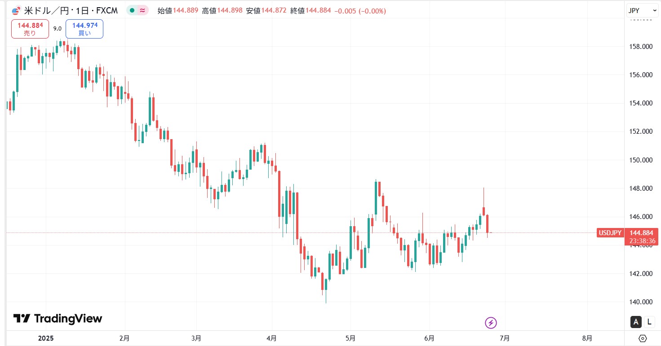Click the 高値 144.898 high value
Screen dimensions: 661x346
coord(222,11)
